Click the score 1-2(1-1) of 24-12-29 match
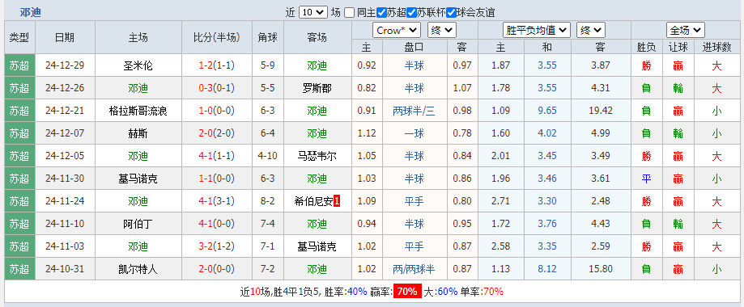This screenshot has height=307, width=744. (x=216, y=66)
